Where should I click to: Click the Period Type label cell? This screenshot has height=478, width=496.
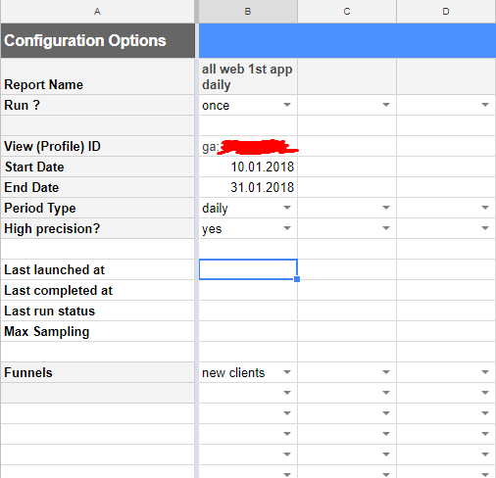(98, 208)
